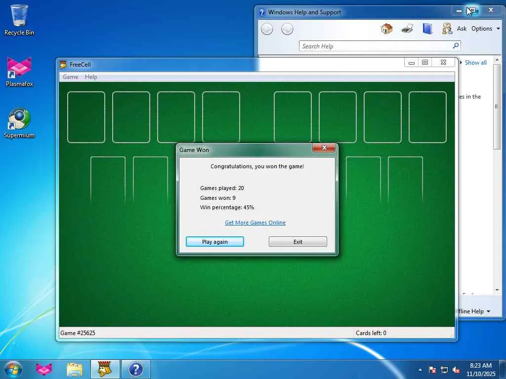
Task: Click FreeCell icon in title bar
Action: tap(63, 65)
